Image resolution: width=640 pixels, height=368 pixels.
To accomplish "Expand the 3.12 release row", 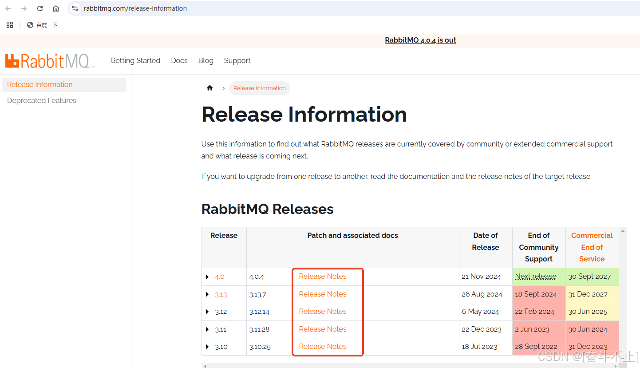I will (x=207, y=312).
